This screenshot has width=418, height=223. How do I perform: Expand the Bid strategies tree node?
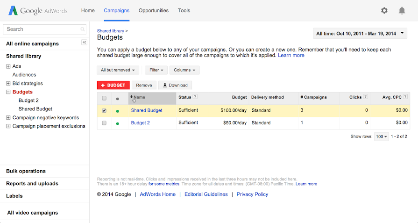(8, 84)
